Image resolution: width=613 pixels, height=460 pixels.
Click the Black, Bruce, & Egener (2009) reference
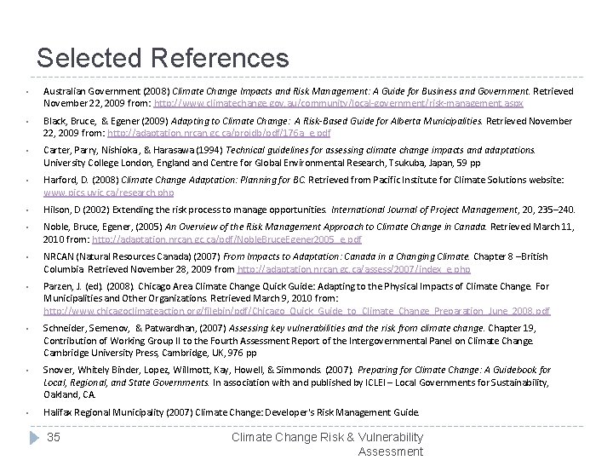coord(307,127)
